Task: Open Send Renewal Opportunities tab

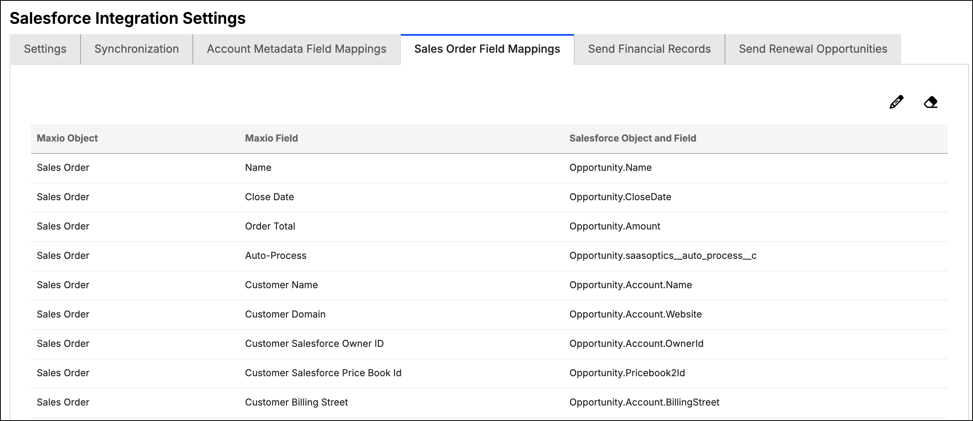Action: point(813,49)
